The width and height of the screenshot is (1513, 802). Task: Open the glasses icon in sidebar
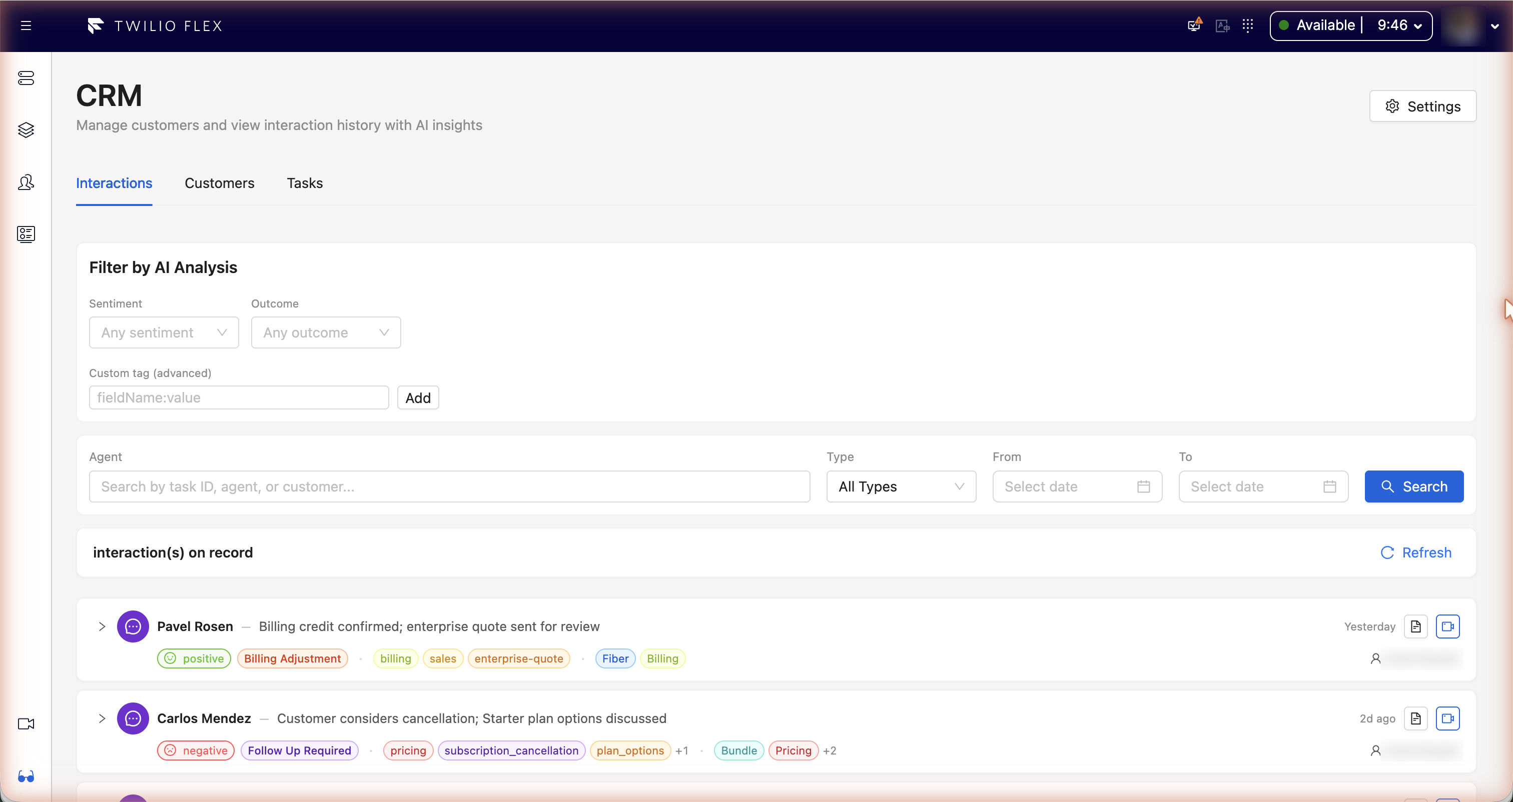(26, 776)
